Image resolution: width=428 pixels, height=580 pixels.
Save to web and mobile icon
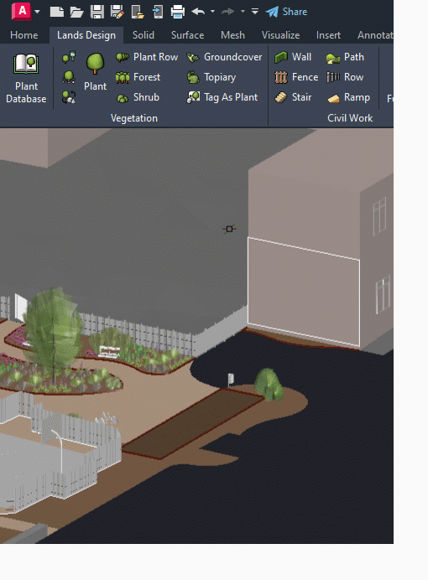158,12
